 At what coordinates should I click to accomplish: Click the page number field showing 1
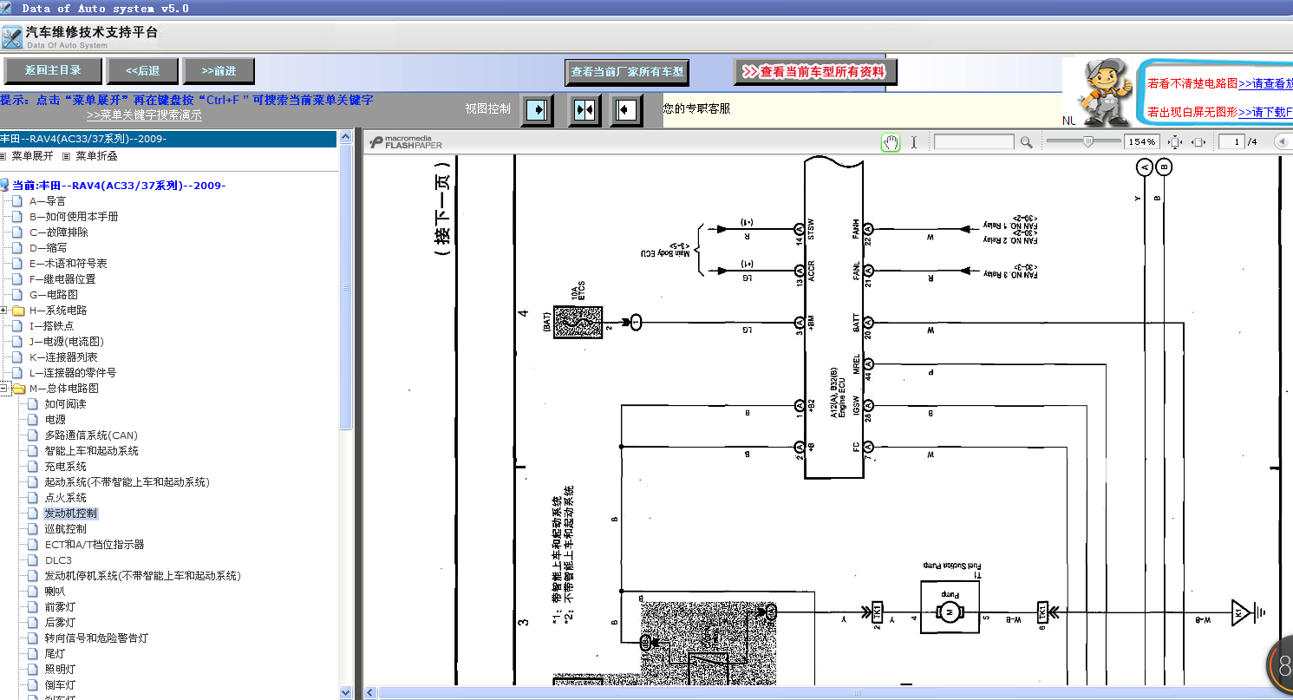(1231, 142)
